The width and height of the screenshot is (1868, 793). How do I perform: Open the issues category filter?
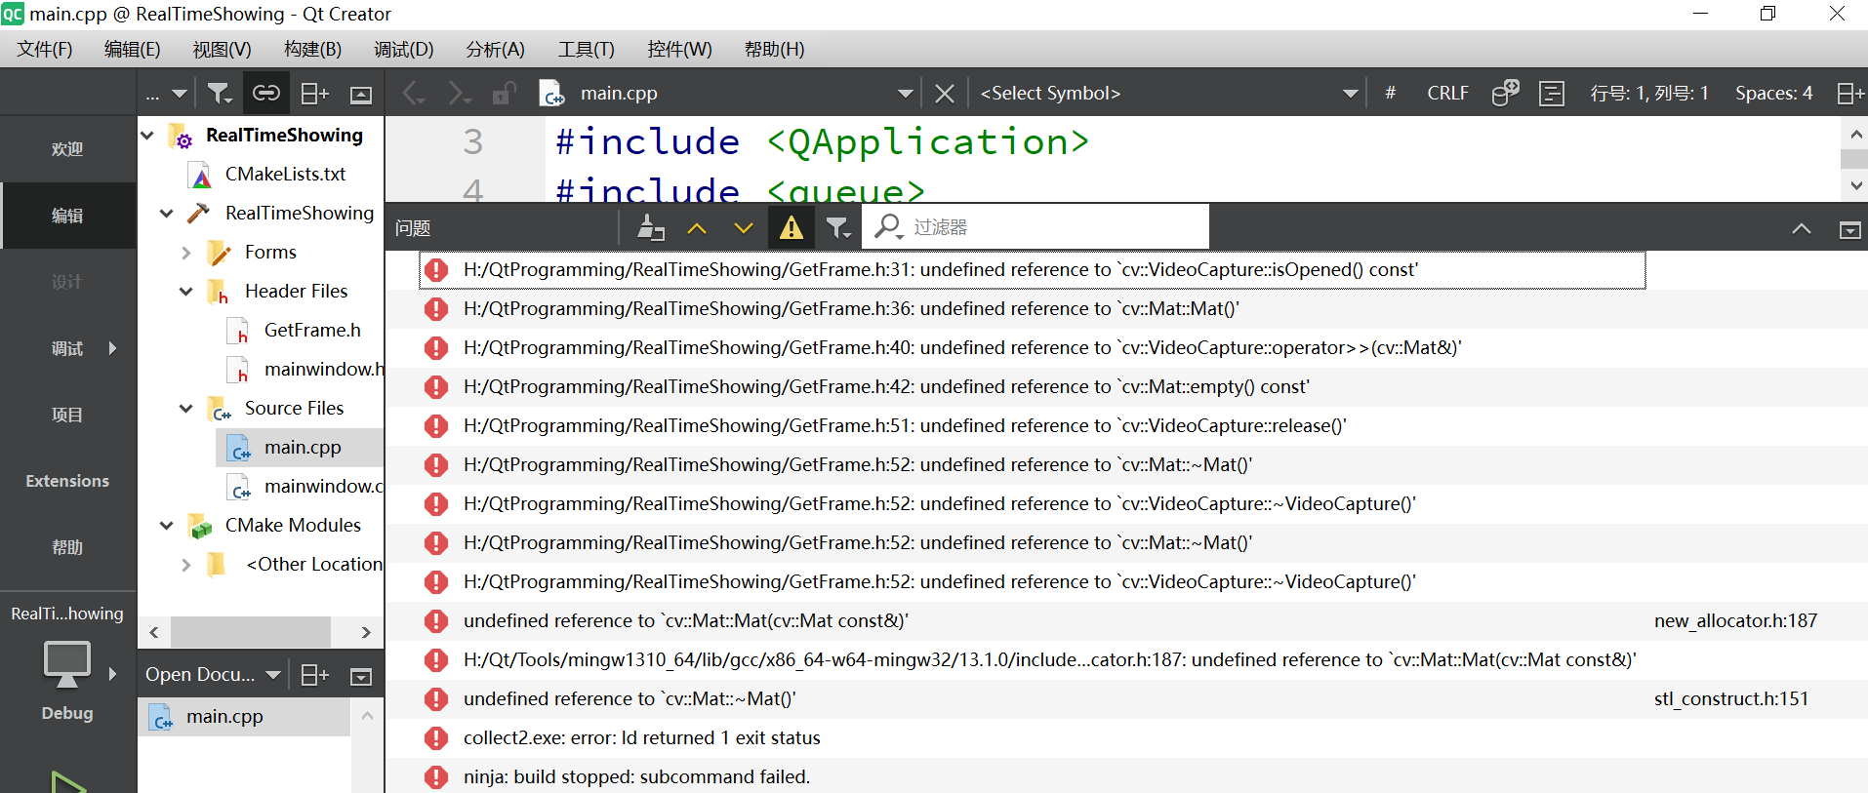(x=838, y=228)
